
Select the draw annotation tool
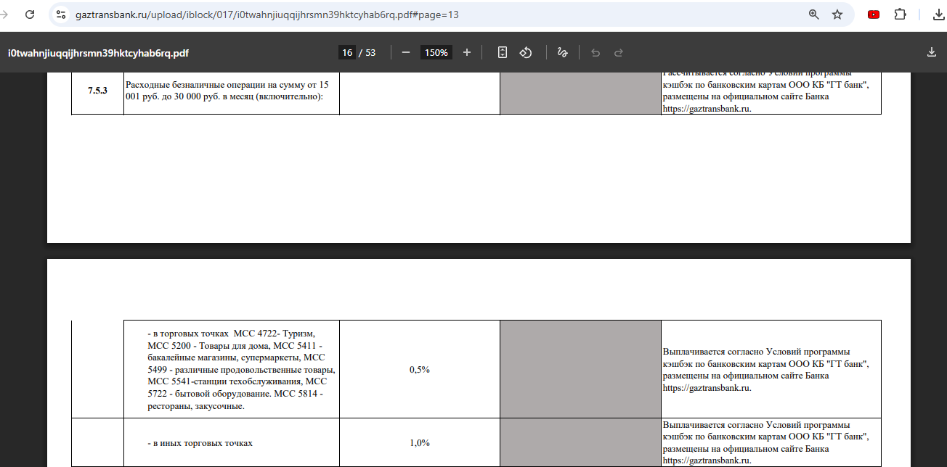(x=561, y=52)
